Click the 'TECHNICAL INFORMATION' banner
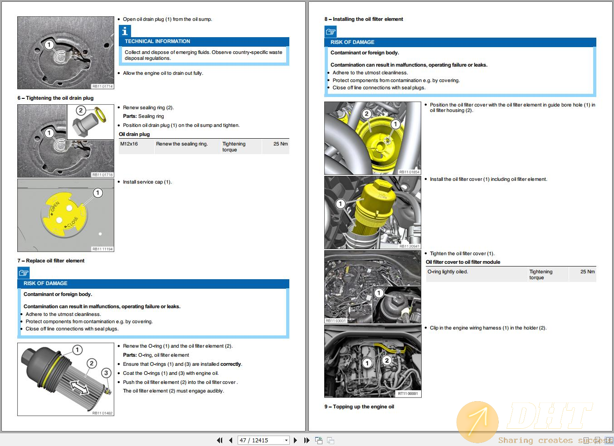 (x=204, y=41)
